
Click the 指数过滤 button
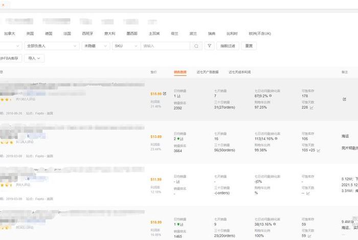click(228, 46)
